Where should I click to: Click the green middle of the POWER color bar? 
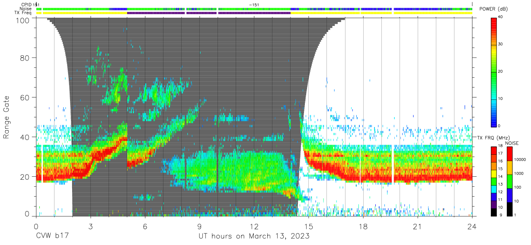(x=495, y=73)
